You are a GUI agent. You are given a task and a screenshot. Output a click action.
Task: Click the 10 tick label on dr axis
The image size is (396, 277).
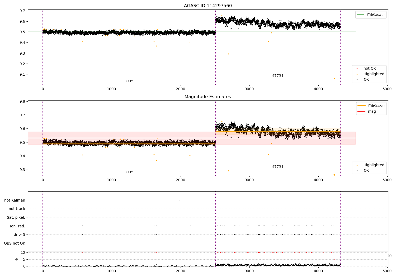coord(23,252)
